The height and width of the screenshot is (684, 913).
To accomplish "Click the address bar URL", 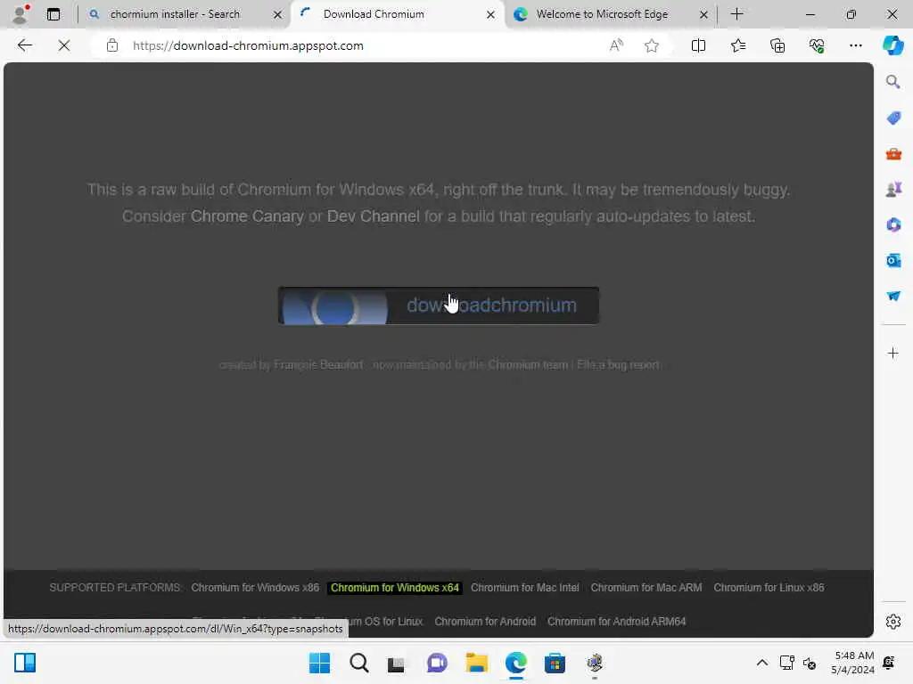I will point(248,45).
